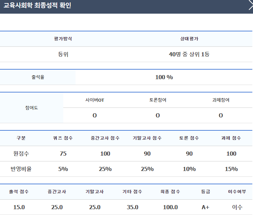Select the 토론참여 column header
Screen dimensions: 253x215
158,100
